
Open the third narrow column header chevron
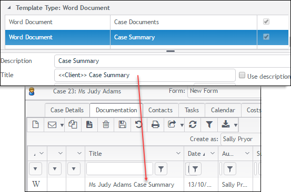[79, 153]
